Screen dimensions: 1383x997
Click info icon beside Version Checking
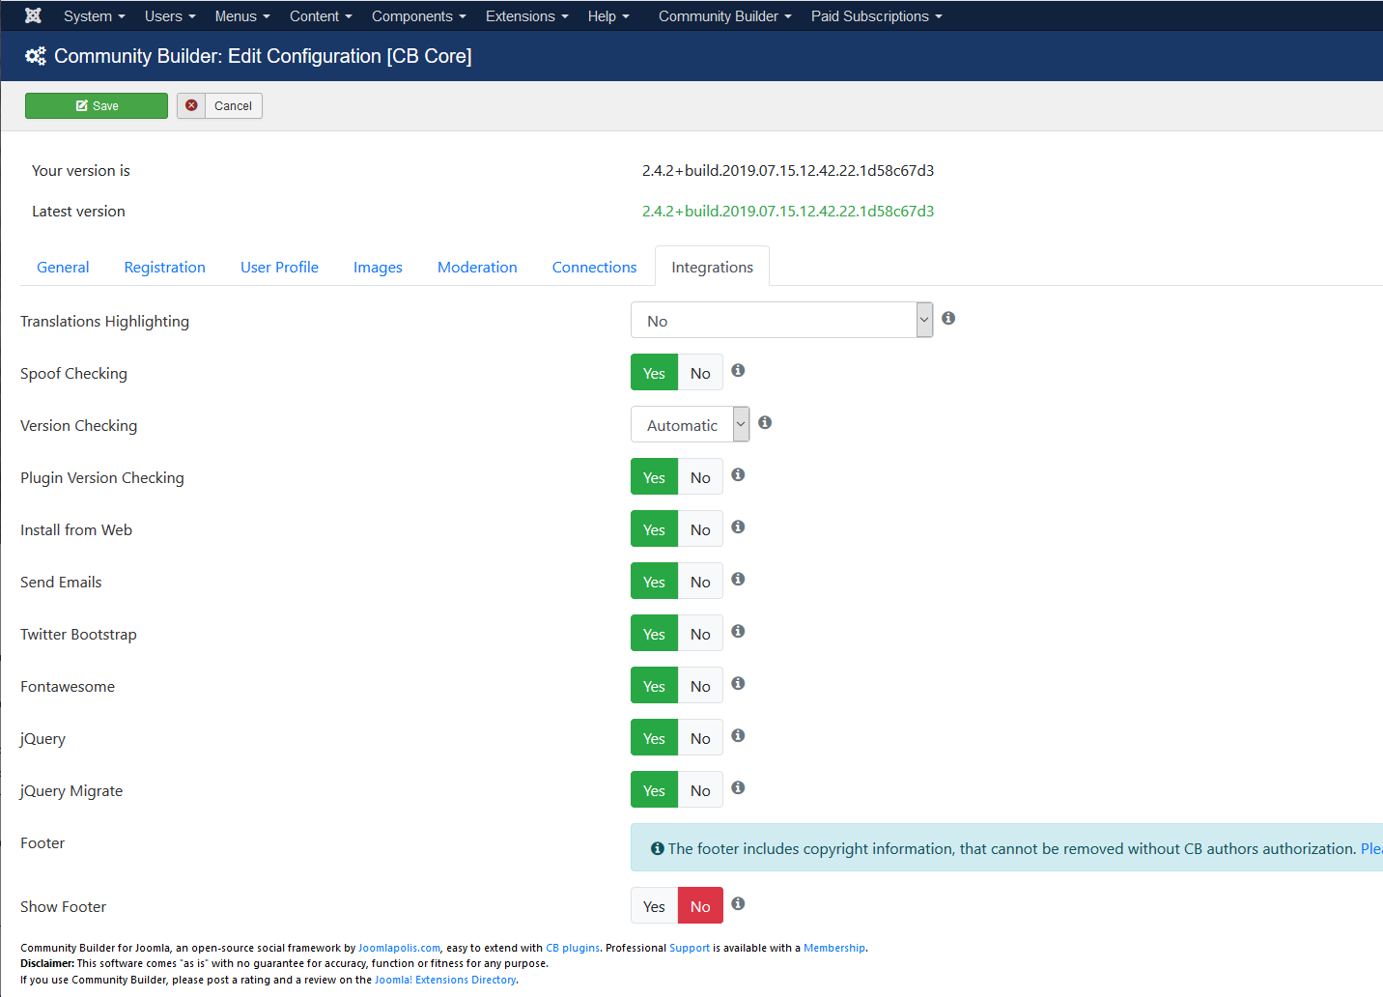pyautogui.click(x=765, y=422)
